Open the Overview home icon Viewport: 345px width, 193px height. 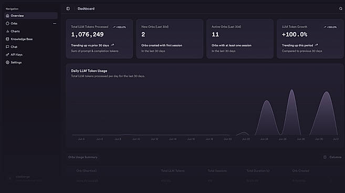click(7, 16)
